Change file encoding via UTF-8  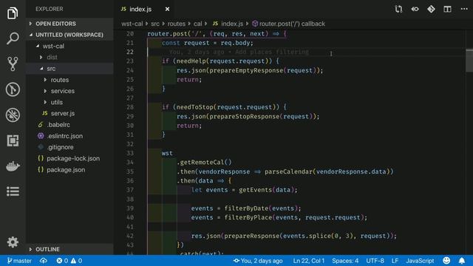click(375, 261)
